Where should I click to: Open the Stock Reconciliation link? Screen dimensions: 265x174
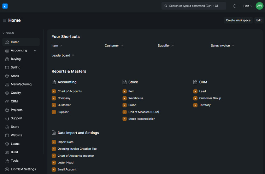[142, 119]
